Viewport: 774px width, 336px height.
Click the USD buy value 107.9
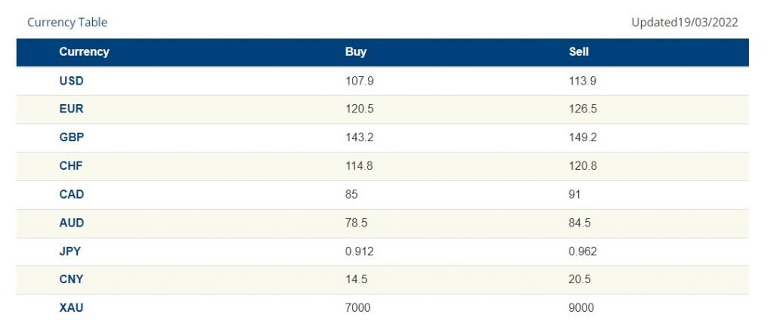(x=359, y=81)
